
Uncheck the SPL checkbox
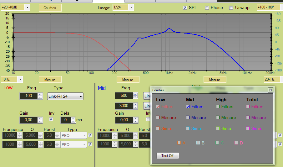[x=185, y=8]
